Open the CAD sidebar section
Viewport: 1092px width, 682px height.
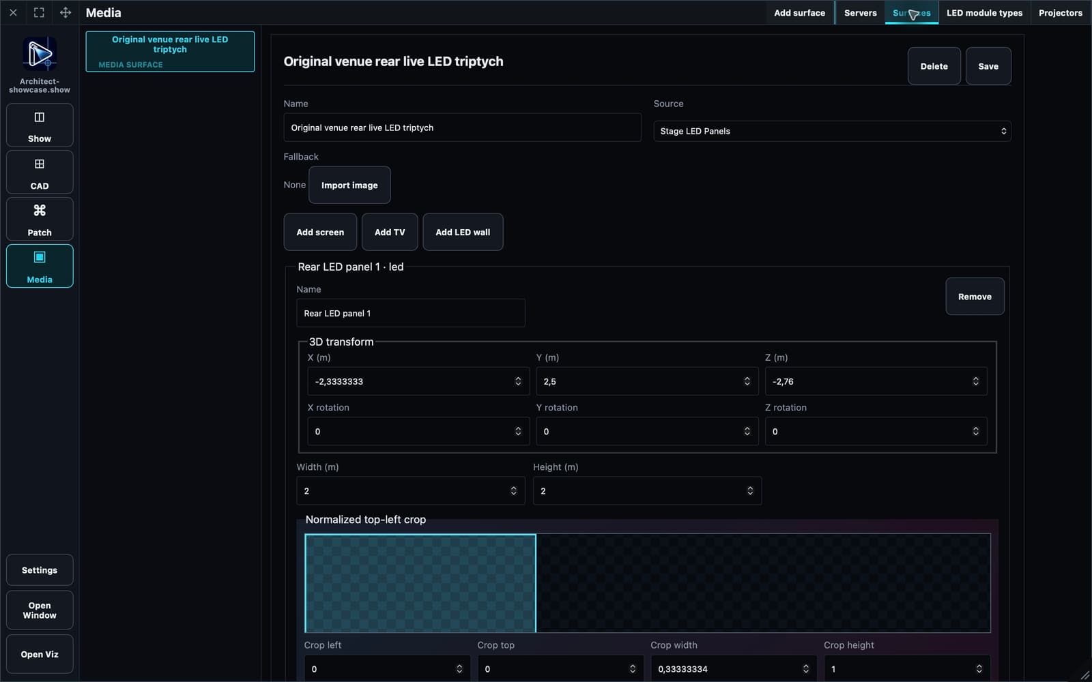coord(40,173)
